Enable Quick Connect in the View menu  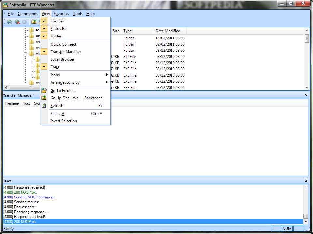point(75,44)
